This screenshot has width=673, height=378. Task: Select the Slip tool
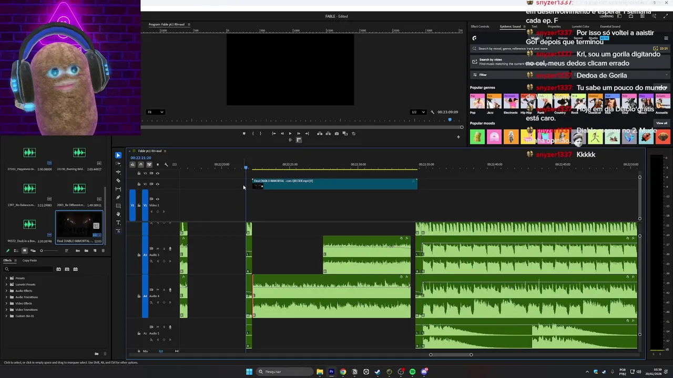click(x=118, y=189)
